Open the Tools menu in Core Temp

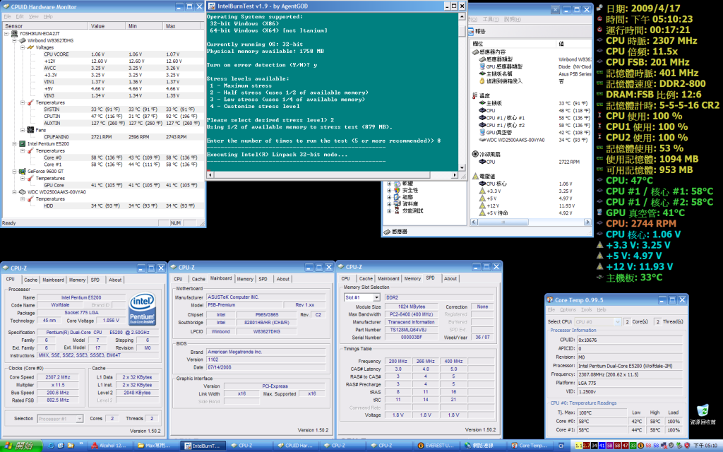(x=586, y=310)
